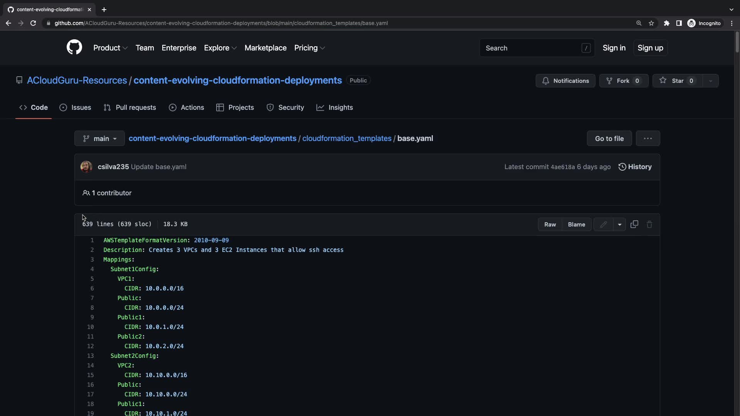Open the main branch dropdown
This screenshot has width=740, height=416.
(99, 139)
